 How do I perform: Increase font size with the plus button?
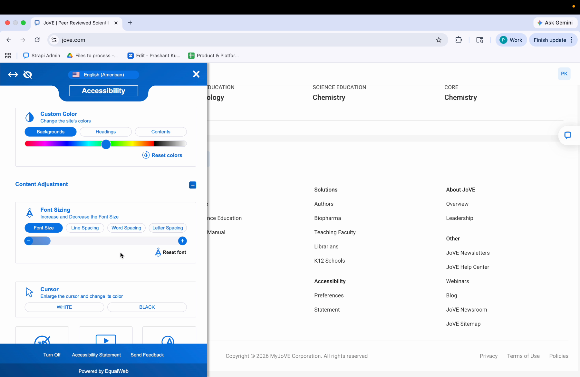[x=182, y=241]
